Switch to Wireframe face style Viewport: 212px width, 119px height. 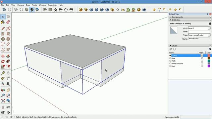pyautogui.click(x=16, y=10)
